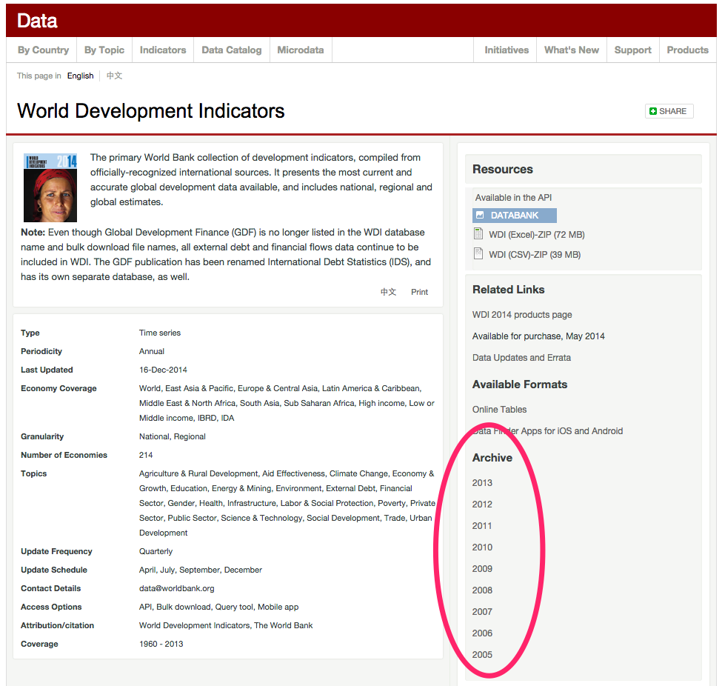The image size is (722, 686).
Task: Click the Available Formats heading
Action: pos(520,384)
